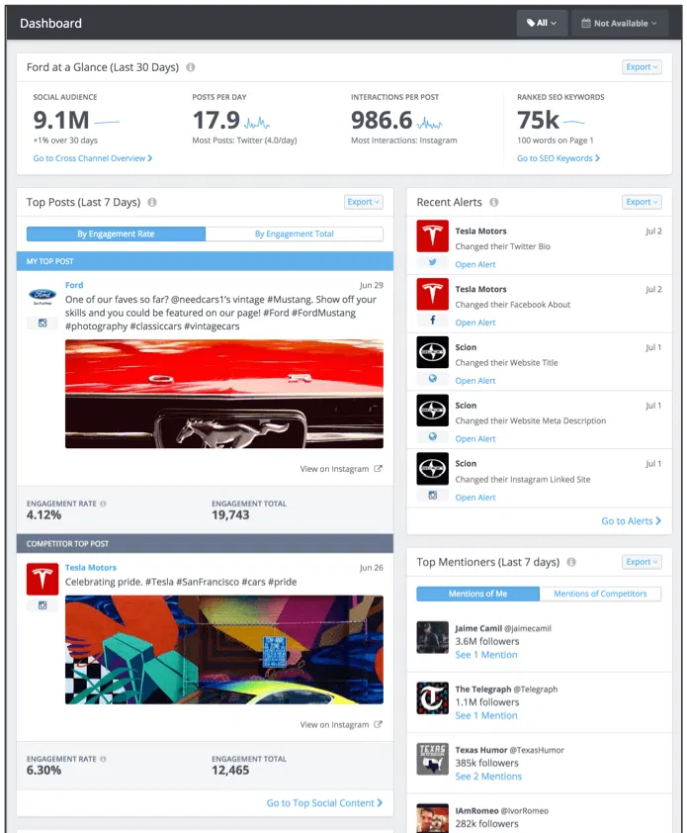The width and height of the screenshot is (687, 833).
Task: Click the info icon beside Top Mentioners
Action: click(571, 562)
